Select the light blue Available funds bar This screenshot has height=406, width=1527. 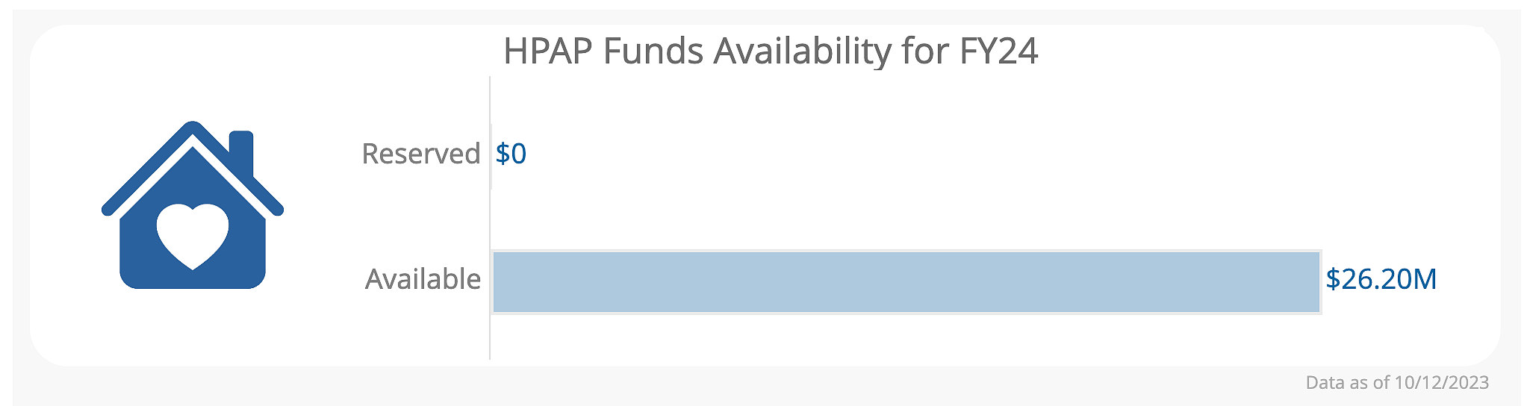(906, 281)
